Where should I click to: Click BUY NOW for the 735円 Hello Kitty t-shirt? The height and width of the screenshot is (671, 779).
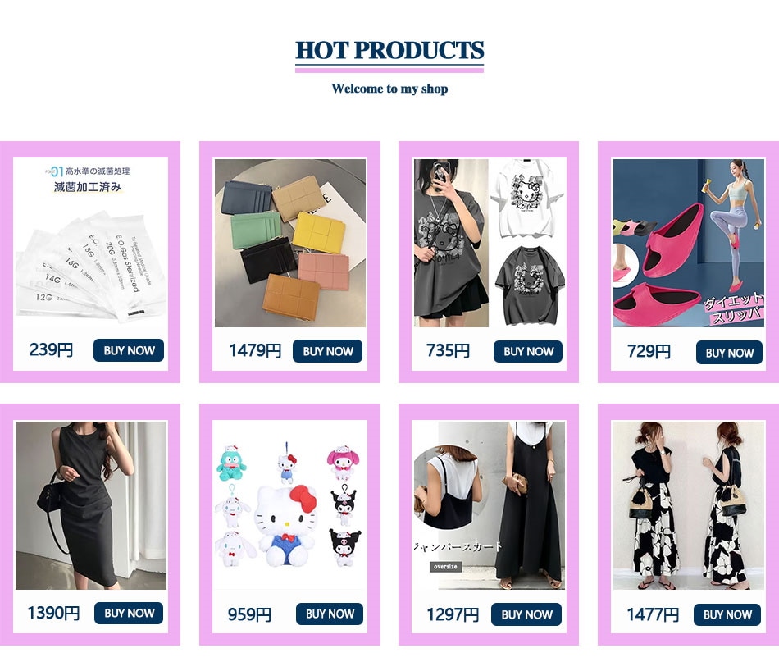point(528,351)
